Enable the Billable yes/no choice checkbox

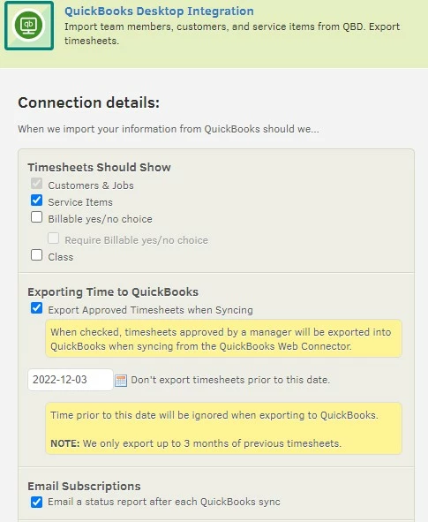[x=36, y=217]
